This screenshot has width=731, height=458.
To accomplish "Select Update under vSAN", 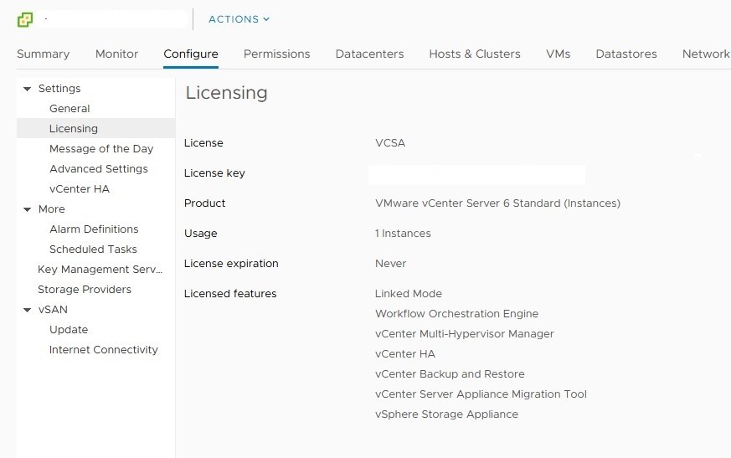I will tap(69, 329).
